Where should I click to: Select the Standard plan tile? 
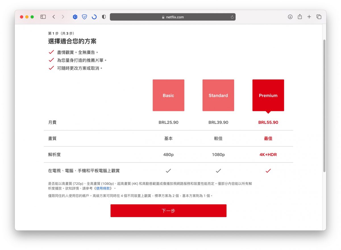click(218, 95)
